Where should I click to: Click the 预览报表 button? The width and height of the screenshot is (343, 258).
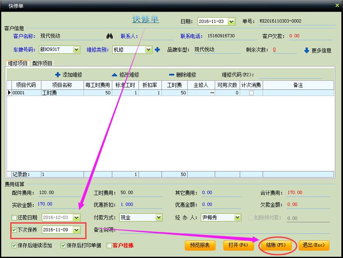pyautogui.click(x=200, y=245)
